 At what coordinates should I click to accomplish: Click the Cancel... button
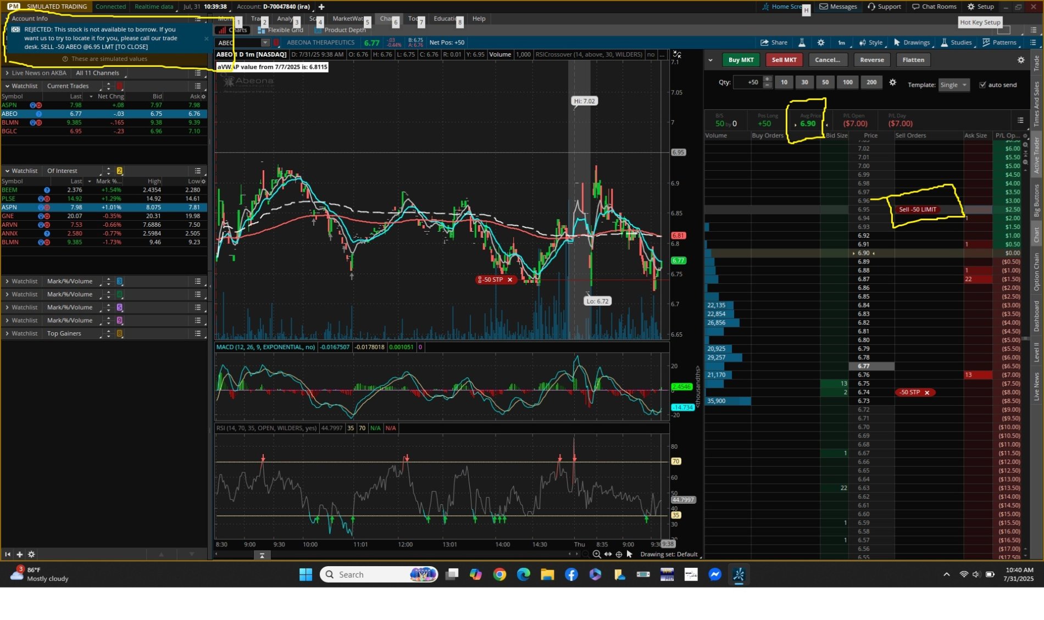[828, 60]
